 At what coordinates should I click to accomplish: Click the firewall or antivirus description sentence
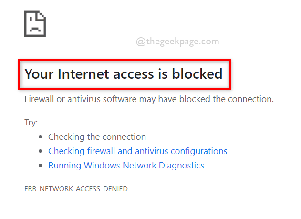point(149,99)
